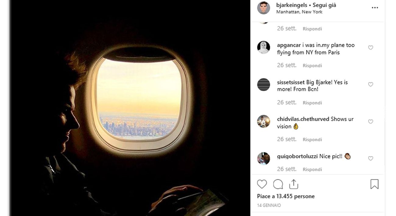
Task: Reply to apgancar's comment via Rispondi
Action: pyautogui.click(x=312, y=66)
